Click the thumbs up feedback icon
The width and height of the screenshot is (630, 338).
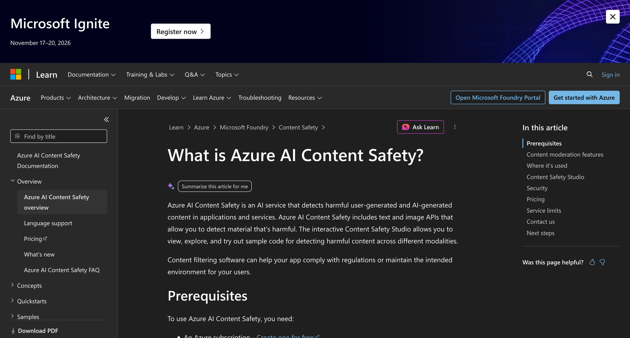[x=592, y=262]
